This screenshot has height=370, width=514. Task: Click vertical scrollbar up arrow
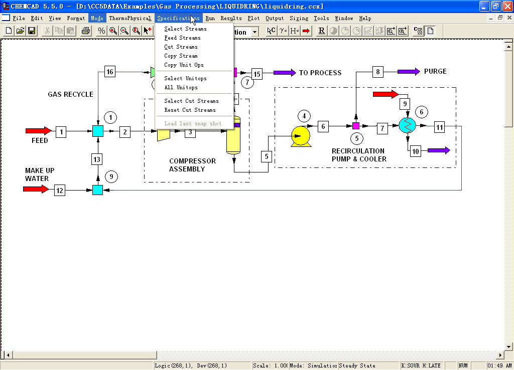[x=508, y=47]
